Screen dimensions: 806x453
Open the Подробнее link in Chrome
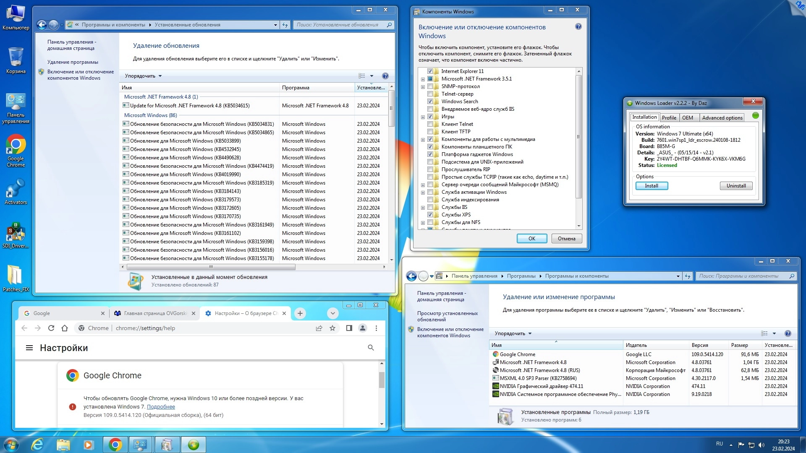pyautogui.click(x=161, y=407)
